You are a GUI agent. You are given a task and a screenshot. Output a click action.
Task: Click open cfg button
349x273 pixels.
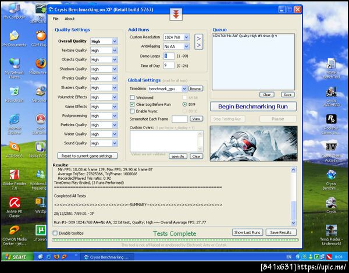[177, 157]
